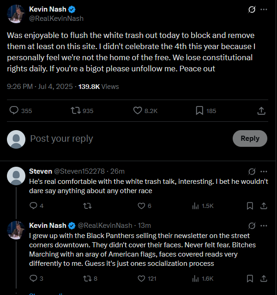The width and height of the screenshot is (277, 295).
Task: Click the Post your reply field
Action: point(125,138)
